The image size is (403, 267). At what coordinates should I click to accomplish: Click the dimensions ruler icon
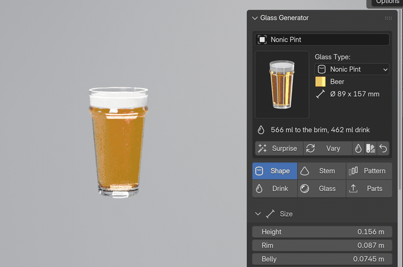point(321,94)
